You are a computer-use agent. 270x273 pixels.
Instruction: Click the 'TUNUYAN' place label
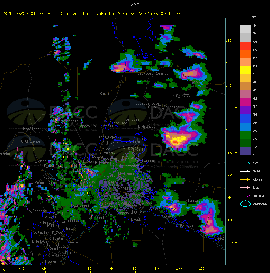coord(69,253)
